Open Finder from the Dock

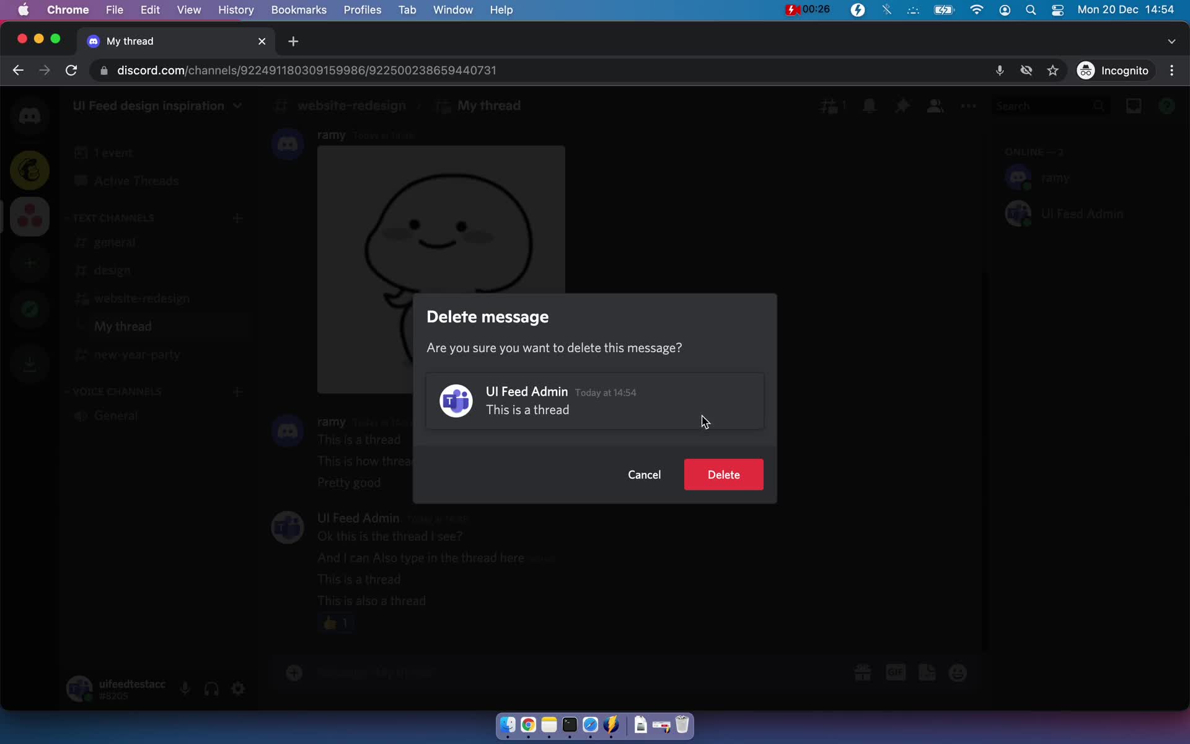(508, 725)
